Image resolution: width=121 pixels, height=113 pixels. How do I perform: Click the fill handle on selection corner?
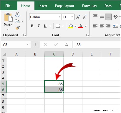click(63, 92)
